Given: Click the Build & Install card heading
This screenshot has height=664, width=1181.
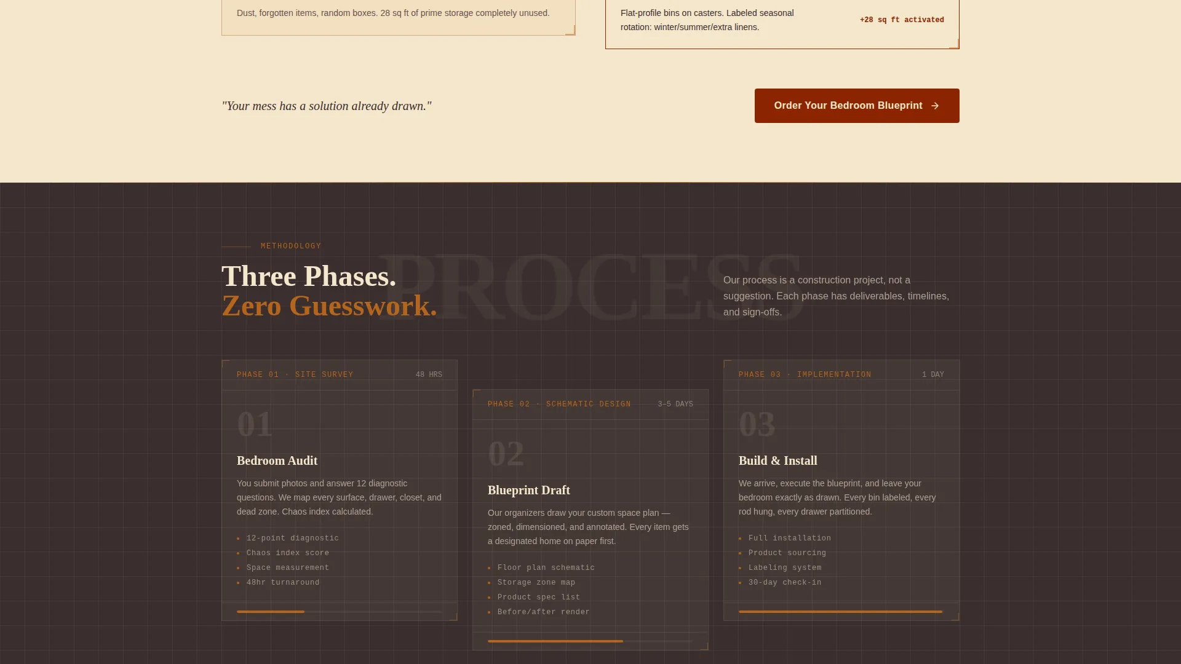Looking at the screenshot, I should [778, 460].
